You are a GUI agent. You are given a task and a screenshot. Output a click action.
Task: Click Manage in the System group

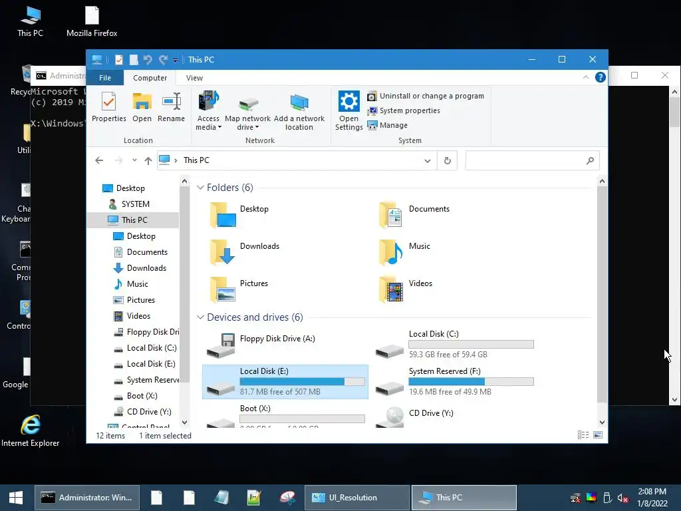[x=388, y=125]
